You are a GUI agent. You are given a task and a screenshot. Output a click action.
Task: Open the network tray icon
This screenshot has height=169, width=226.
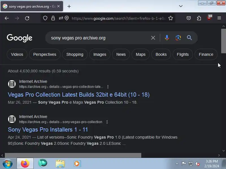190,164
